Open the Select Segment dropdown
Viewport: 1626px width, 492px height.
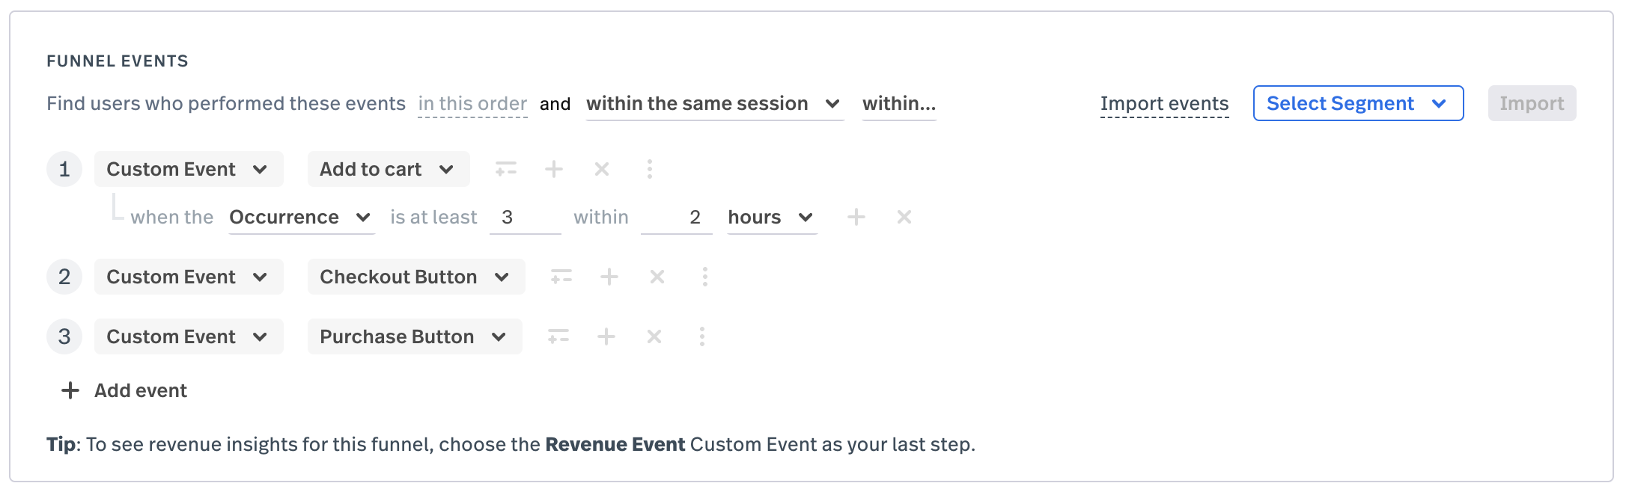pos(1358,103)
